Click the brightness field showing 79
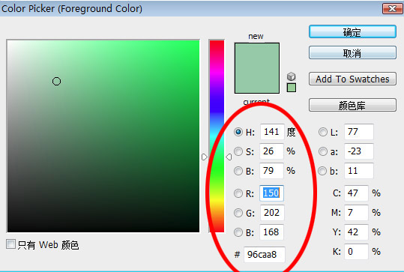404x272 pixels. 271,171
